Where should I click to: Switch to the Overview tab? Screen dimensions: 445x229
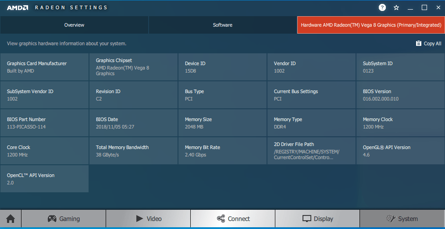[x=74, y=25]
